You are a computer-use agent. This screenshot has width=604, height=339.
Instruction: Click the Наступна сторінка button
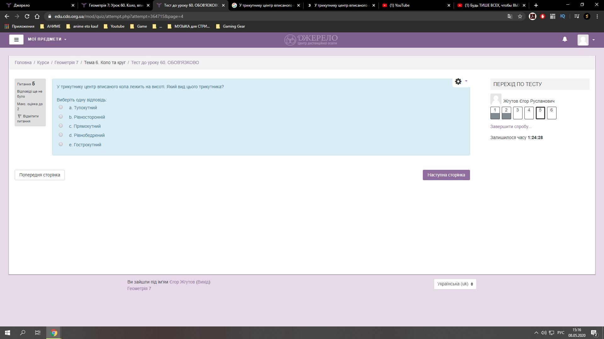[x=446, y=175]
